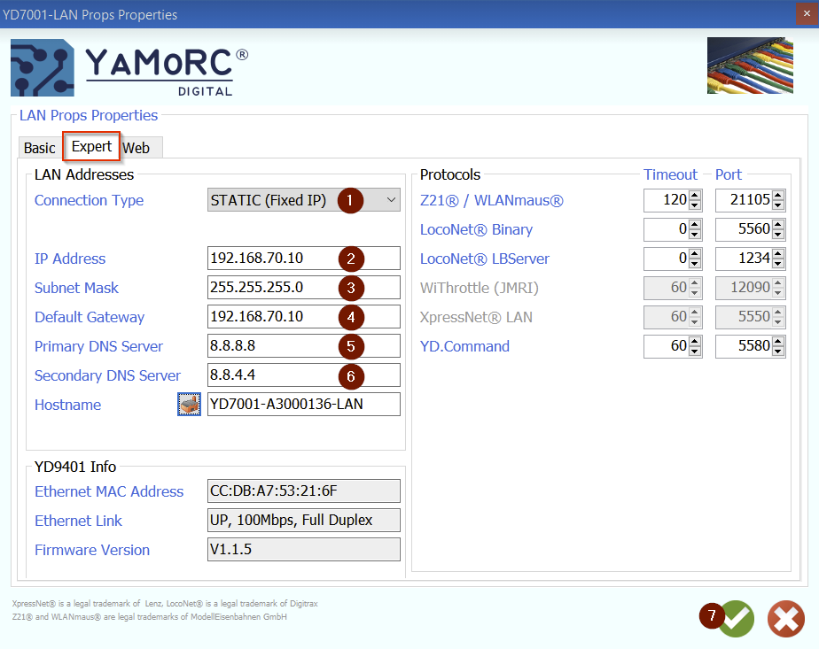Increase LocoNet LBServer timeout value
This screenshot has height=649, width=819.
coord(695,253)
